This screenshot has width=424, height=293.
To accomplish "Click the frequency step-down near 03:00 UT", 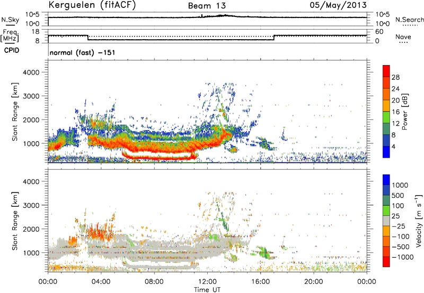I will coord(88,38).
